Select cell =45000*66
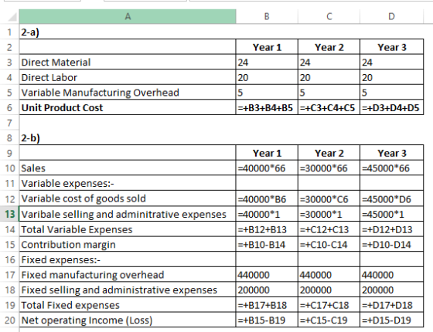 click(391, 168)
